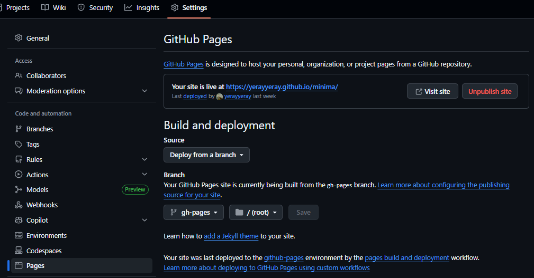The image size is (534, 278).
Task: Click Learn more about custom workflows link
Action: click(267, 268)
